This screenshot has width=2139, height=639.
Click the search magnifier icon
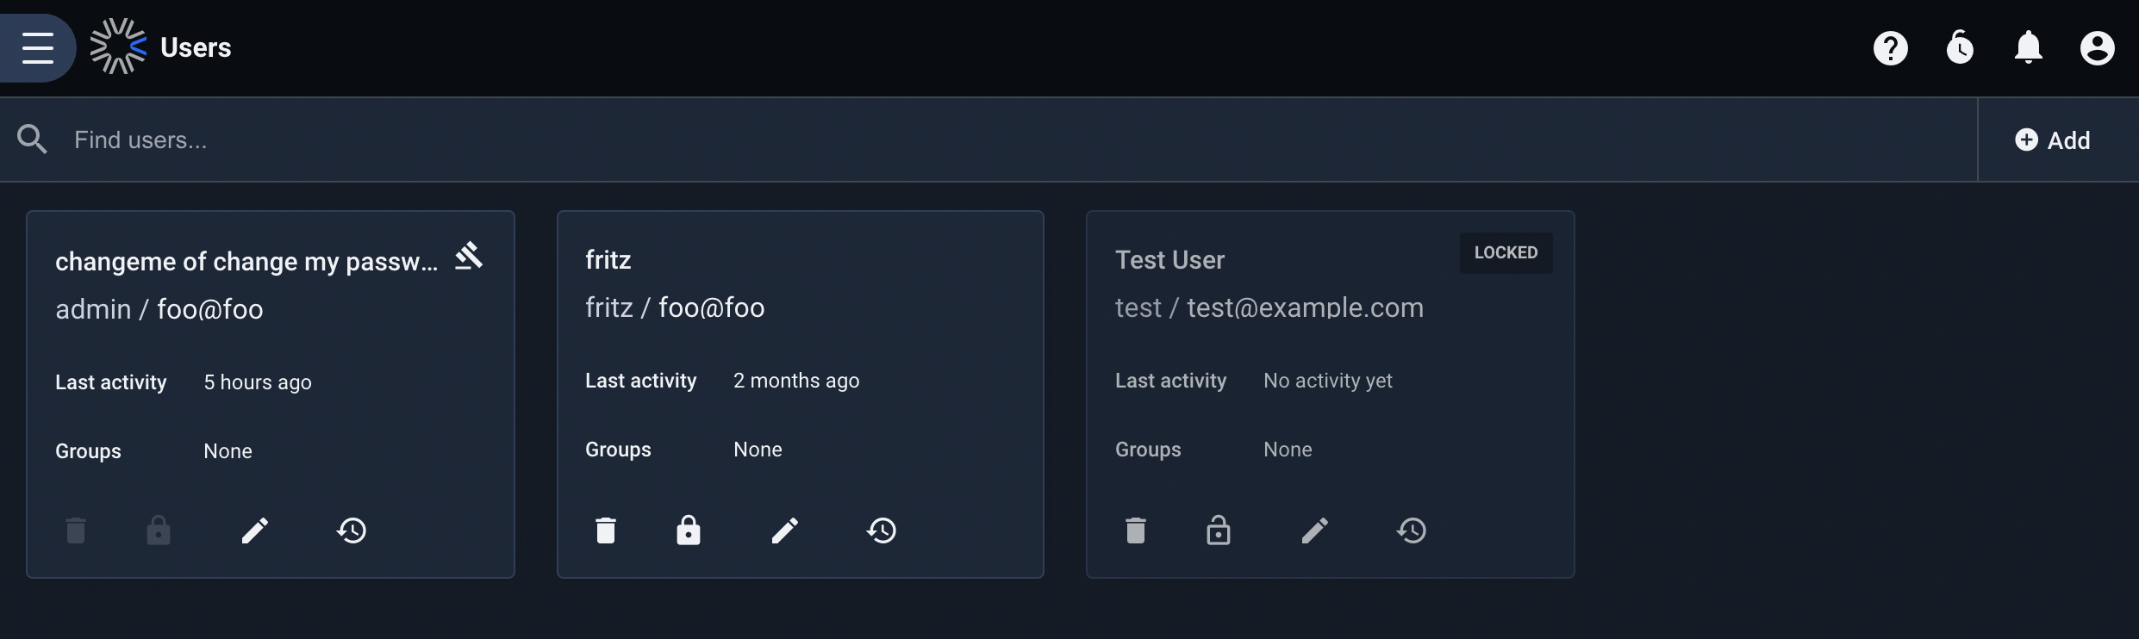pos(32,139)
